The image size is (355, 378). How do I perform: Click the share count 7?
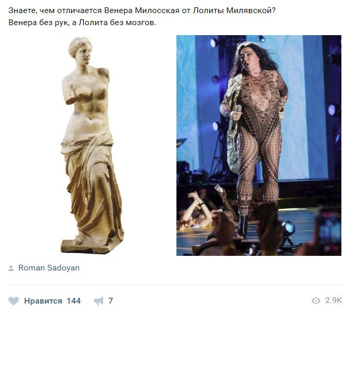pyautogui.click(x=110, y=301)
